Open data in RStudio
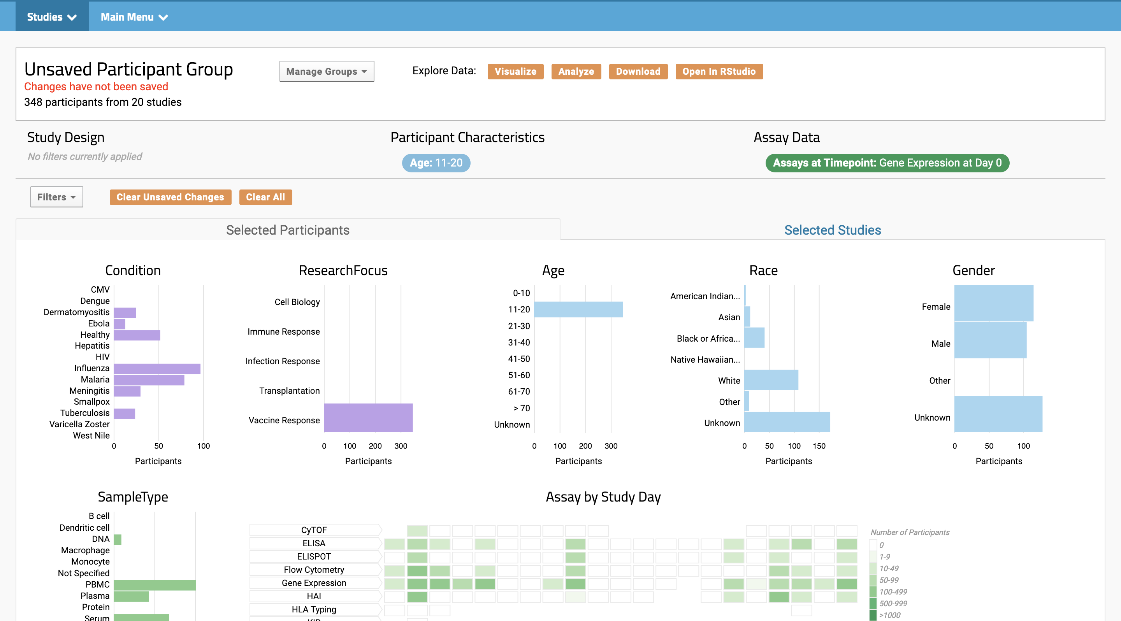 (x=719, y=71)
